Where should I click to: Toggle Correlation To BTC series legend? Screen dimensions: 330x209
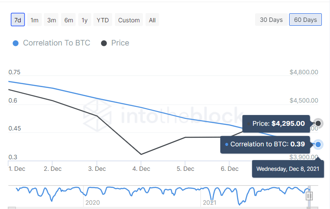(56, 43)
